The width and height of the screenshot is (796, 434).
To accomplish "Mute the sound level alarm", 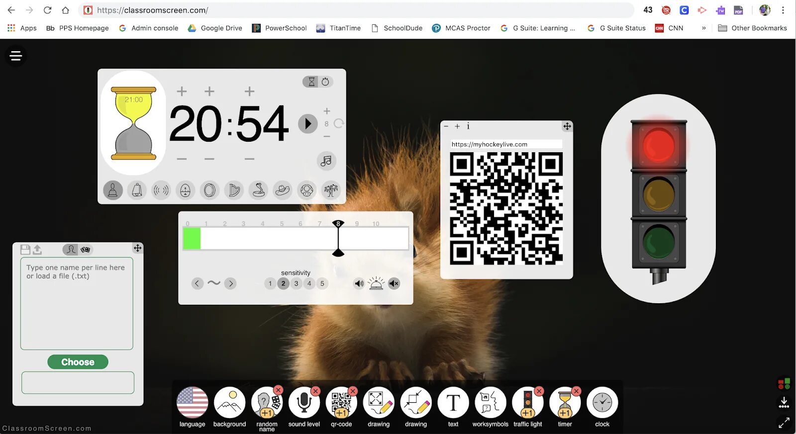I will point(394,283).
